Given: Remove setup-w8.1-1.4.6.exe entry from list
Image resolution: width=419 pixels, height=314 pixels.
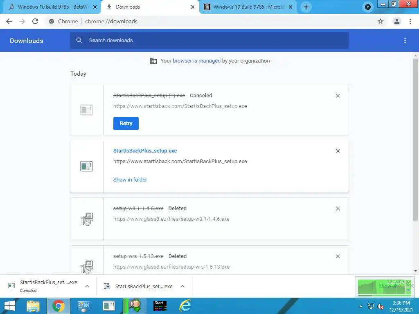Looking at the screenshot, I should click(x=338, y=209).
